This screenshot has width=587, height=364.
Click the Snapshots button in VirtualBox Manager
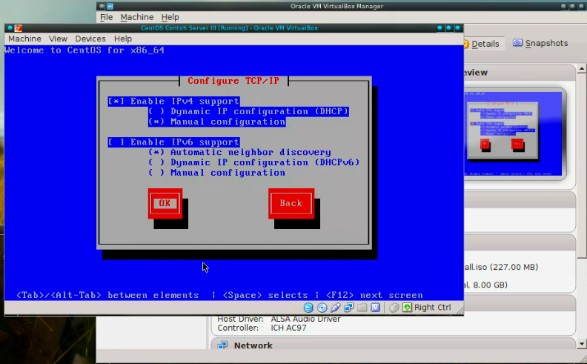click(540, 43)
